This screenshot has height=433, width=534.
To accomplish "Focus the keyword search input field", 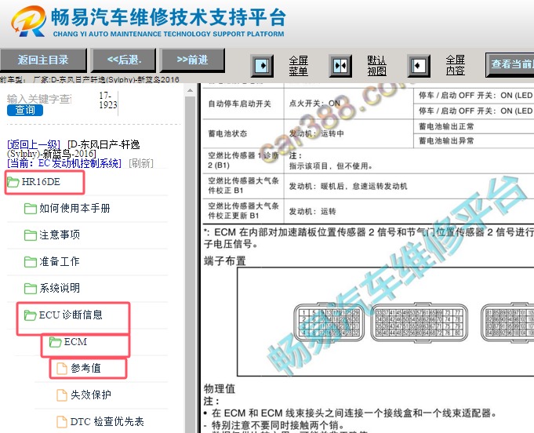I will tap(39, 99).
